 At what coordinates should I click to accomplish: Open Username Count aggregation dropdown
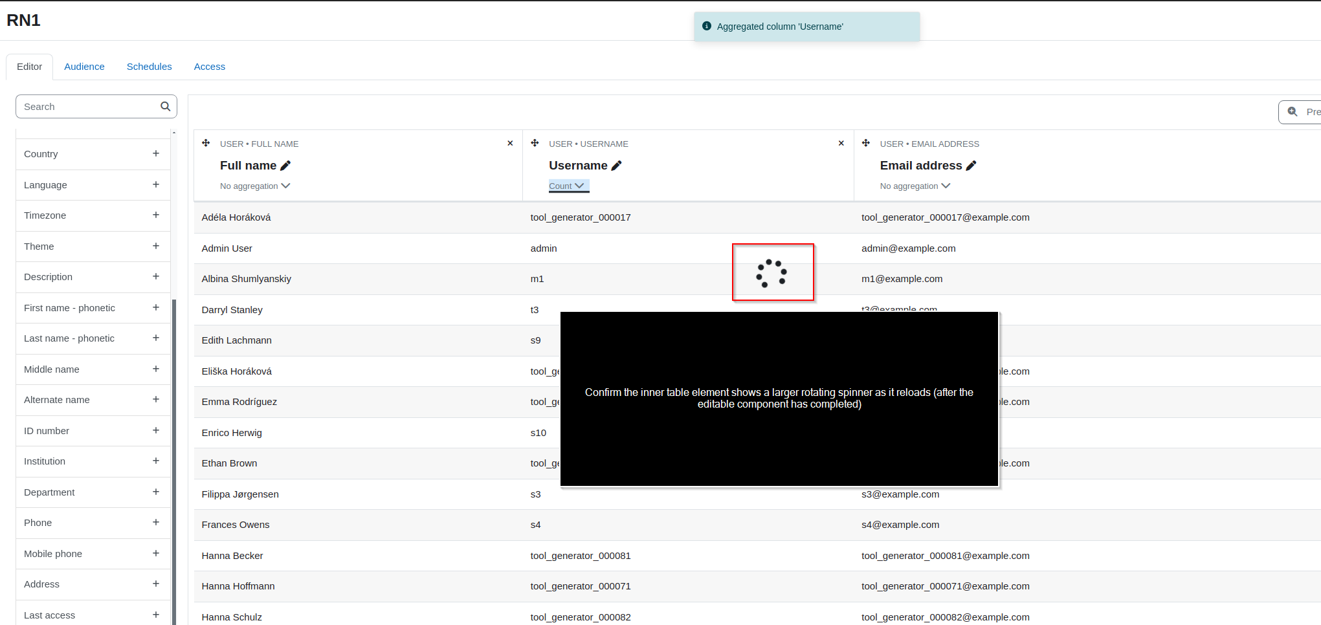(568, 186)
